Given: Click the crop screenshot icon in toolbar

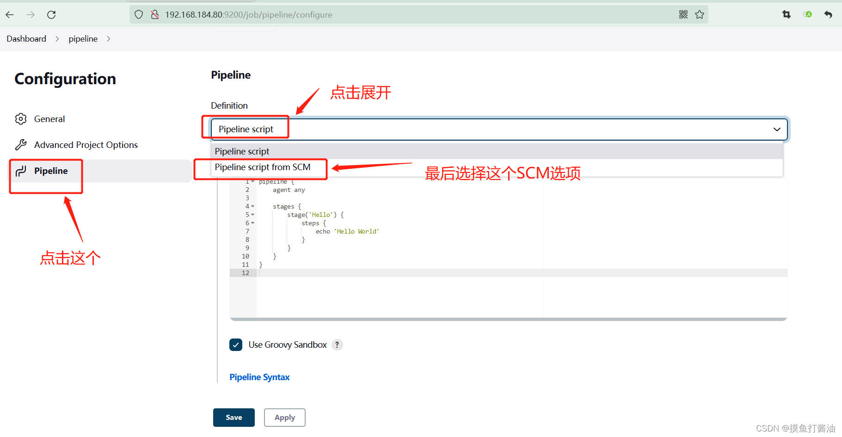Looking at the screenshot, I should click(787, 14).
